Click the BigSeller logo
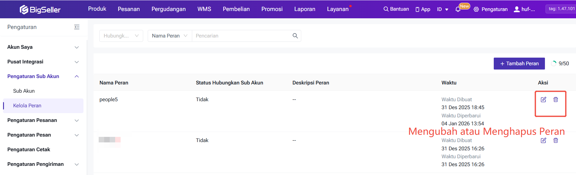 pyautogui.click(x=40, y=10)
